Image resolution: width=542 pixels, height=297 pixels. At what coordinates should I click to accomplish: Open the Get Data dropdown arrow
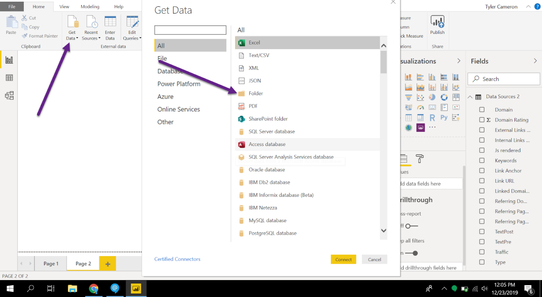pyautogui.click(x=77, y=38)
